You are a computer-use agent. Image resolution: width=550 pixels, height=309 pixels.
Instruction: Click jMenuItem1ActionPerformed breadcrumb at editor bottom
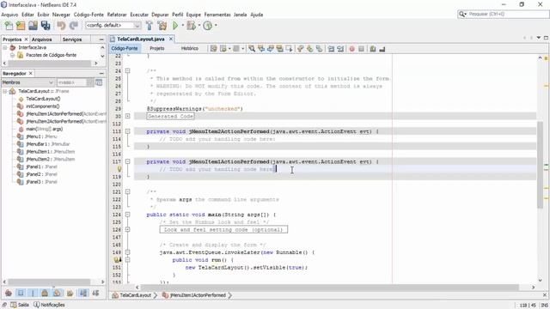click(x=198, y=295)
